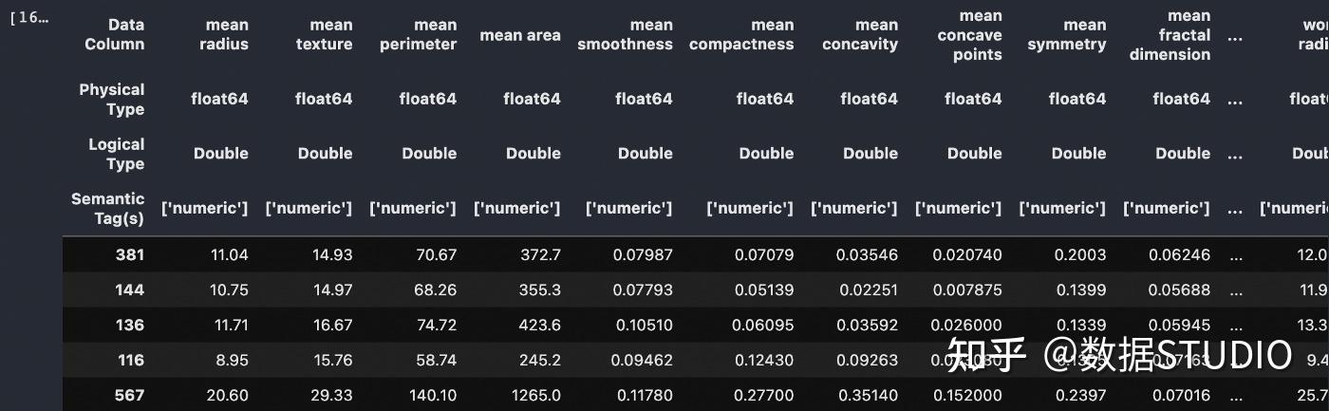Click the 'Physical Type' row label

(111, 99)
